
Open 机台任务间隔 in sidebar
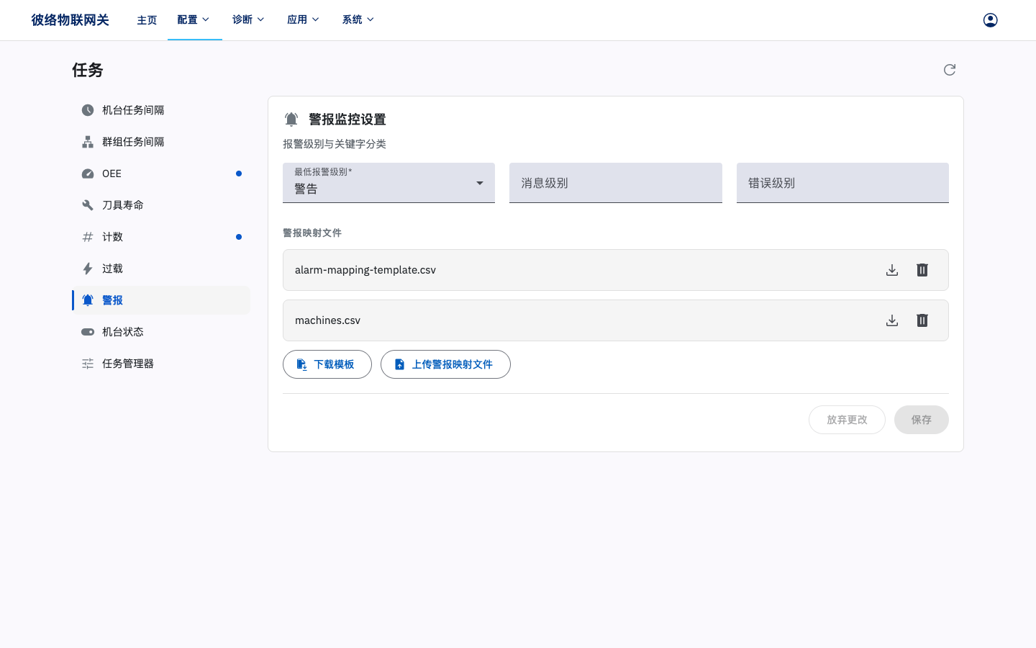161,110
